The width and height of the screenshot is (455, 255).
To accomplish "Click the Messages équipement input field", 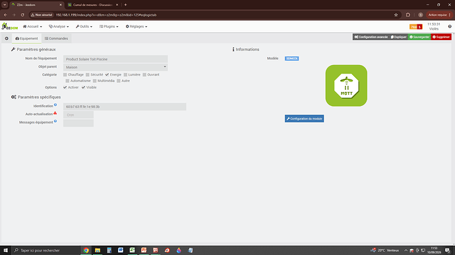I will [78, 123].
